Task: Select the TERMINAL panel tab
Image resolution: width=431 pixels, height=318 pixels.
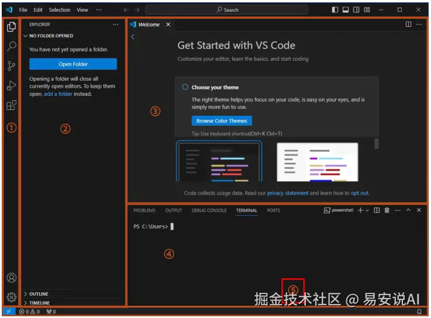Action: pyautogui.click(x=246, y=210)
